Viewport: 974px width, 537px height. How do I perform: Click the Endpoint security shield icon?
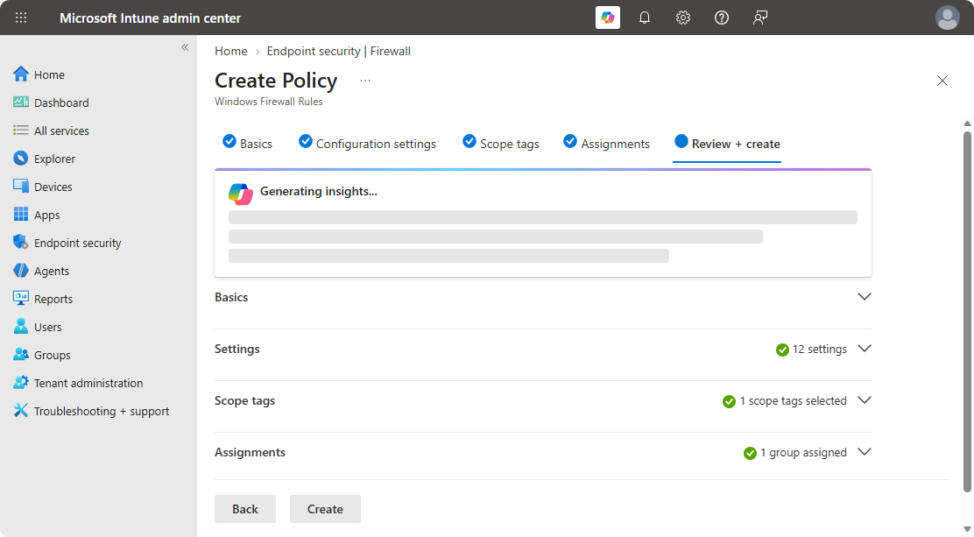click(20, 242)
